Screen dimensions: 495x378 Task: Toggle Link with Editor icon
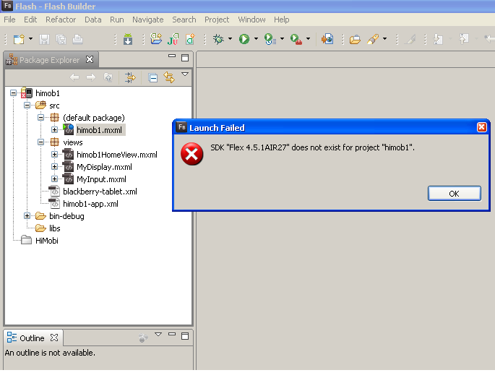pyautogui.click(x=169, y=77)
